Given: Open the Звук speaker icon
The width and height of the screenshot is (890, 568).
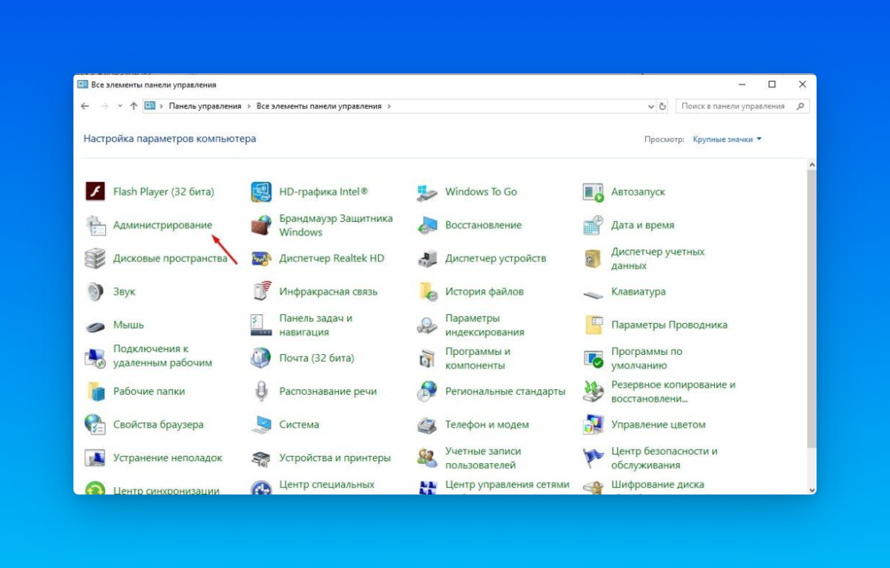Looking at the screenshot, I should point(95,292).
